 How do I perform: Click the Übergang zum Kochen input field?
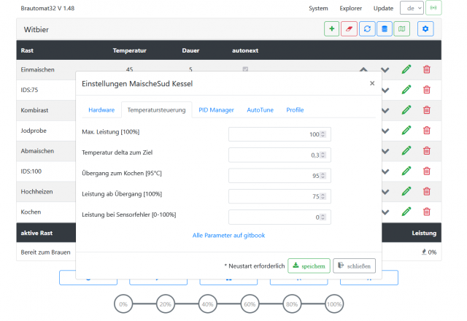(x=279, y=176)
